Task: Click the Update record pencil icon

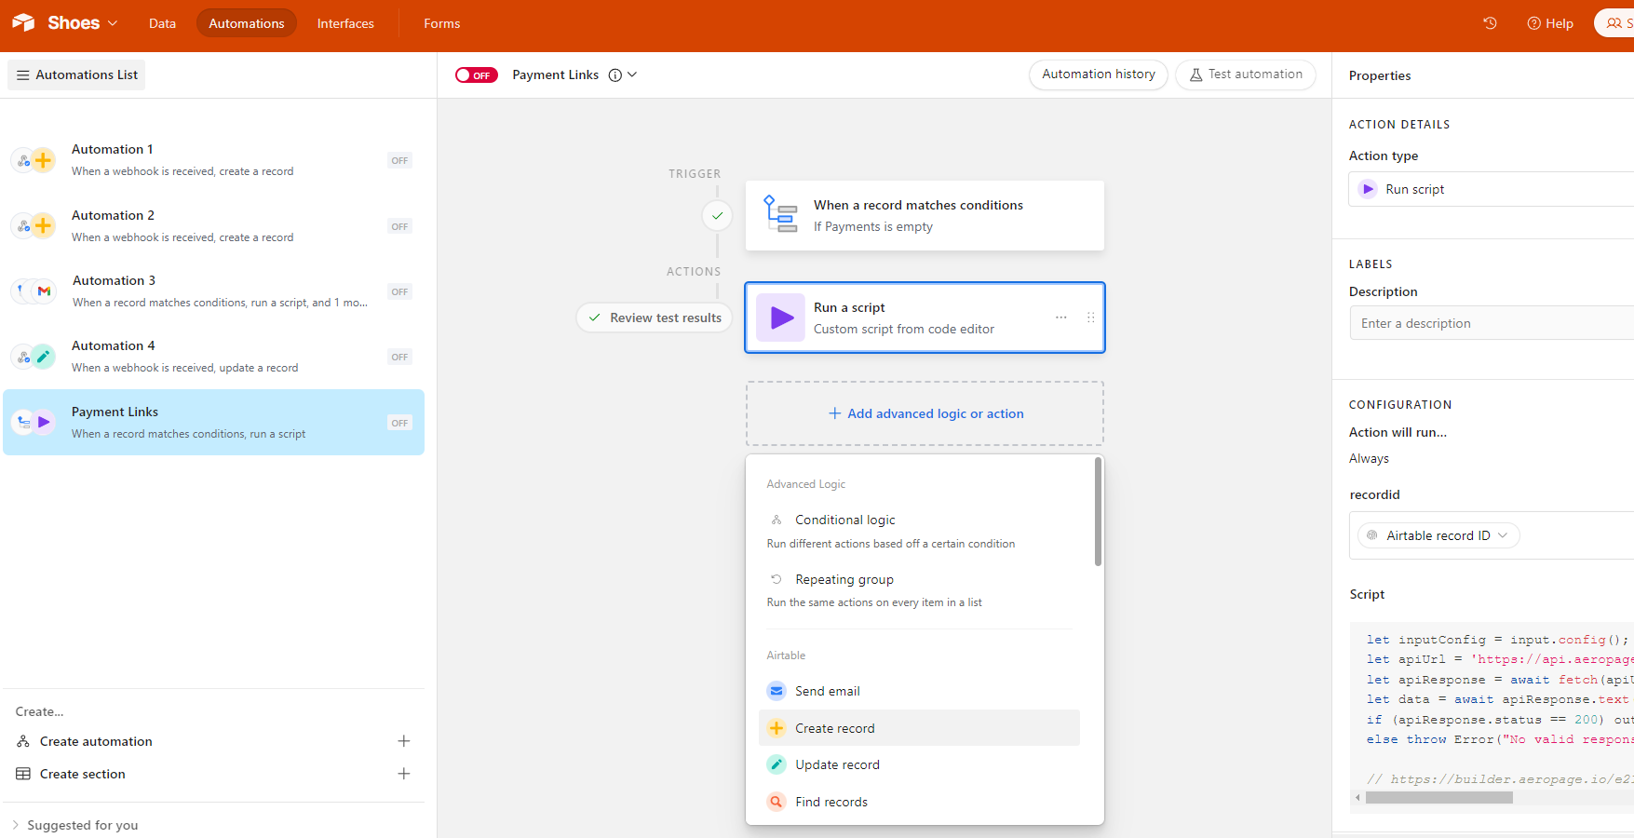Action: [776, 764]
